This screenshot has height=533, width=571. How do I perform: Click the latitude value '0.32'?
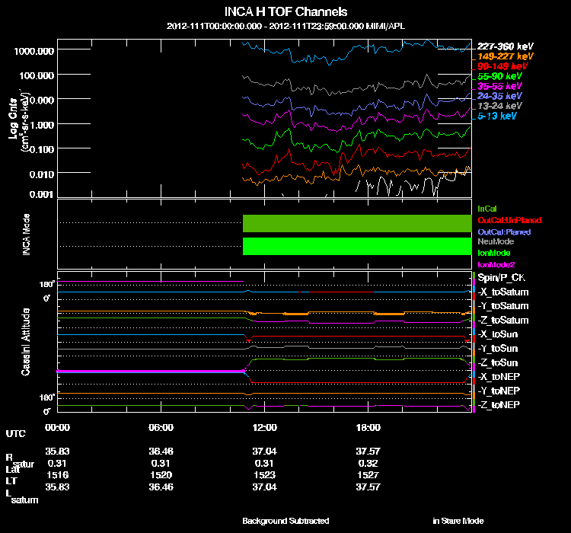[x=368, y=463]
